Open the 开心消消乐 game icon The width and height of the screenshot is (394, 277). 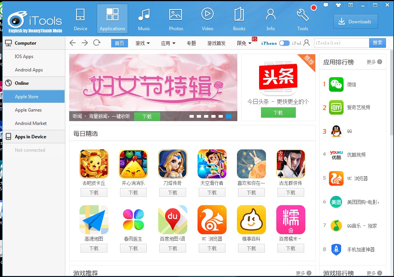(x=133, y=164)
